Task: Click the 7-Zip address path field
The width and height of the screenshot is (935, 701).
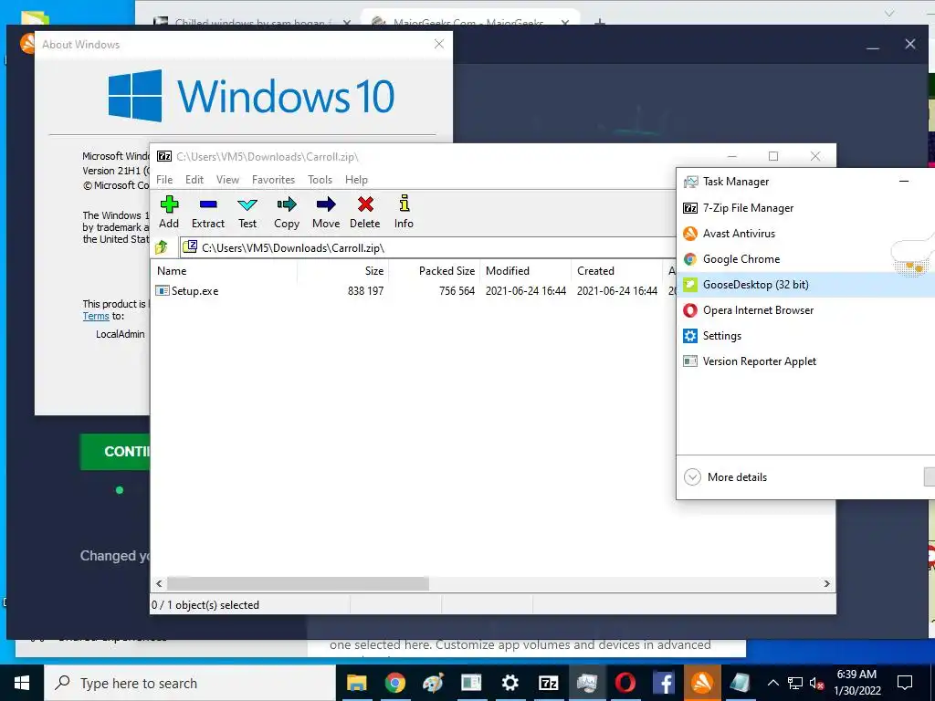Action: pyautogui.click(x=428, y=248)
